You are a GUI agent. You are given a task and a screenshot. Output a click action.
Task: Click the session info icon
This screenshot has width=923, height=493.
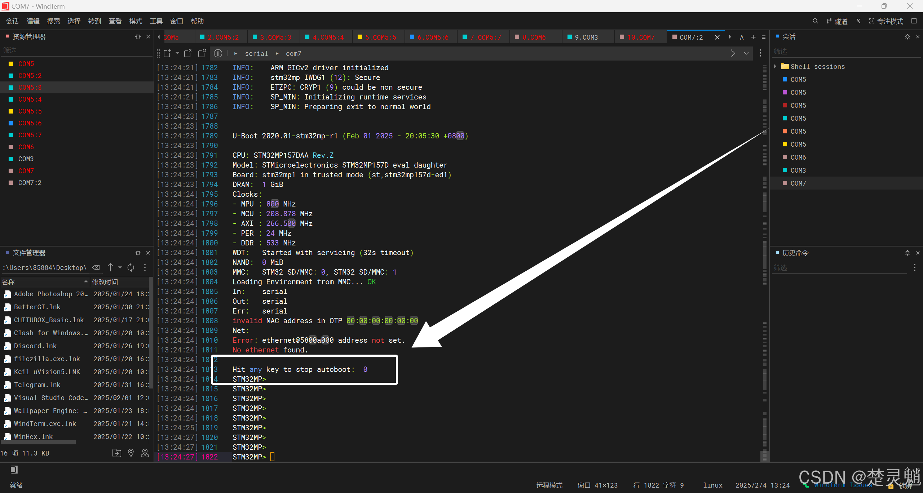tap(218, 53)
